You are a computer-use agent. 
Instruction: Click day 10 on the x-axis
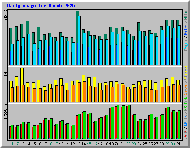click(x=61, y=144)
